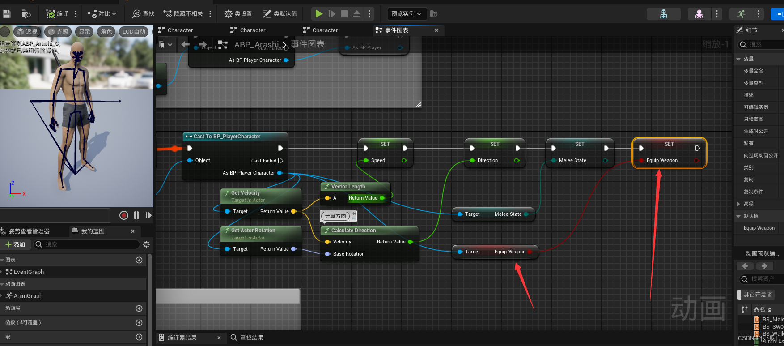Switch to 编译器结果 tab
This screenshot has width=784, height=346.
coord(182,337)
